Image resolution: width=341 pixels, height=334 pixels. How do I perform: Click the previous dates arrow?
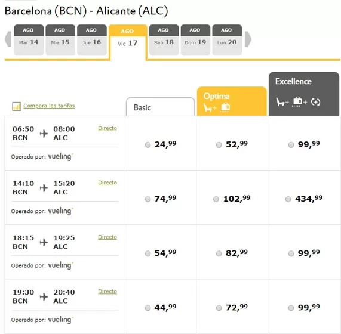tap(8, 39)
